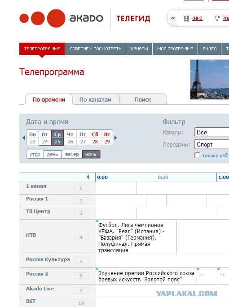Click channel number badge 1 for 1 канал
Image resolution: width=229 pixels, height=307 pixels.
pyautogui.click(x=81, y=188)
